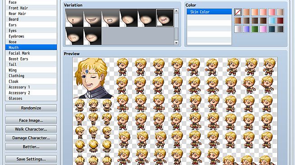This screenshot has width=295, height=165.
Task: Pick the gritted-teeth mouth variation
Action: (111, 18)
